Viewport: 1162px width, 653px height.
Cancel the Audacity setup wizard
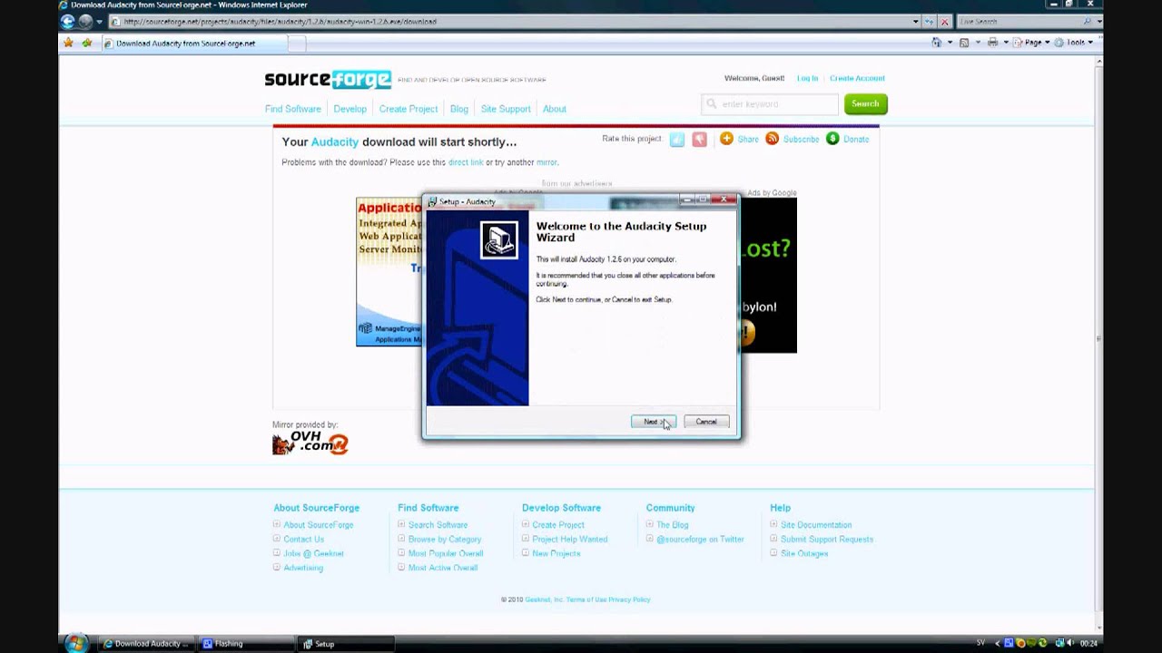706,422
